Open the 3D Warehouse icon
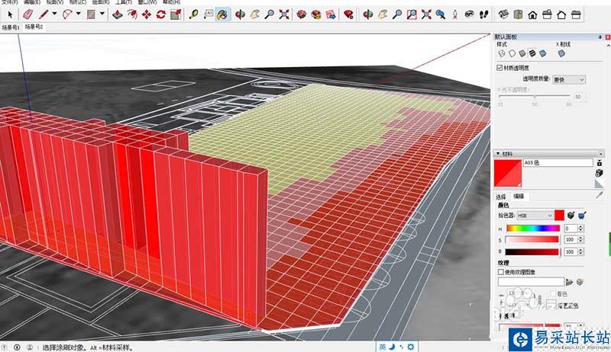Screen dimensions: 611x352 [301, 14]
